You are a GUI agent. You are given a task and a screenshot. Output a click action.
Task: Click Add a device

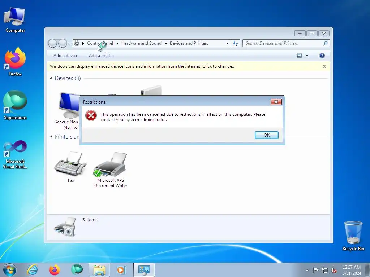click(66, 56)
